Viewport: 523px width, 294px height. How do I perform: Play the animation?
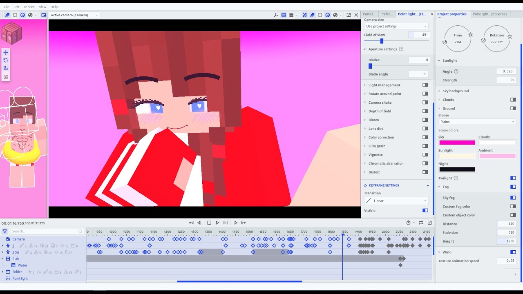pos(217,223)
